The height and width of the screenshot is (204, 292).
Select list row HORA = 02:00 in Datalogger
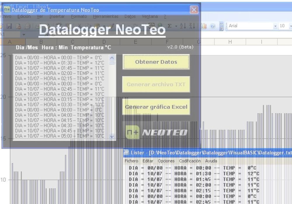pyautogui.click(x=60, y=73)
